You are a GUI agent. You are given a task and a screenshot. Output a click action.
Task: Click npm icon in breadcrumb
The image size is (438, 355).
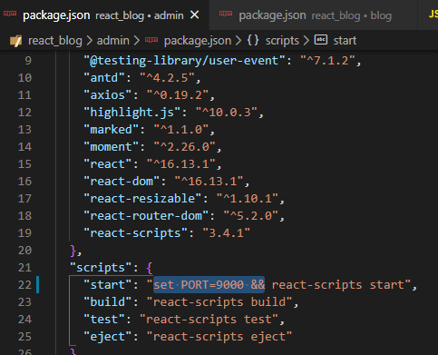coord(151,40)
